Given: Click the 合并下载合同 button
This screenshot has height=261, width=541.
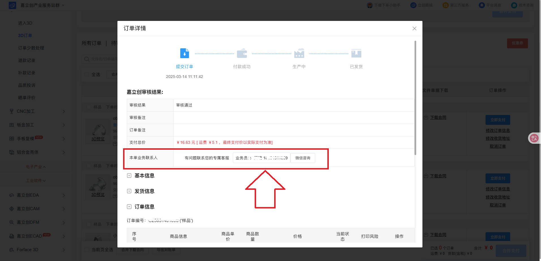Looking at the screenshot, I should click(x=132, y=250).
